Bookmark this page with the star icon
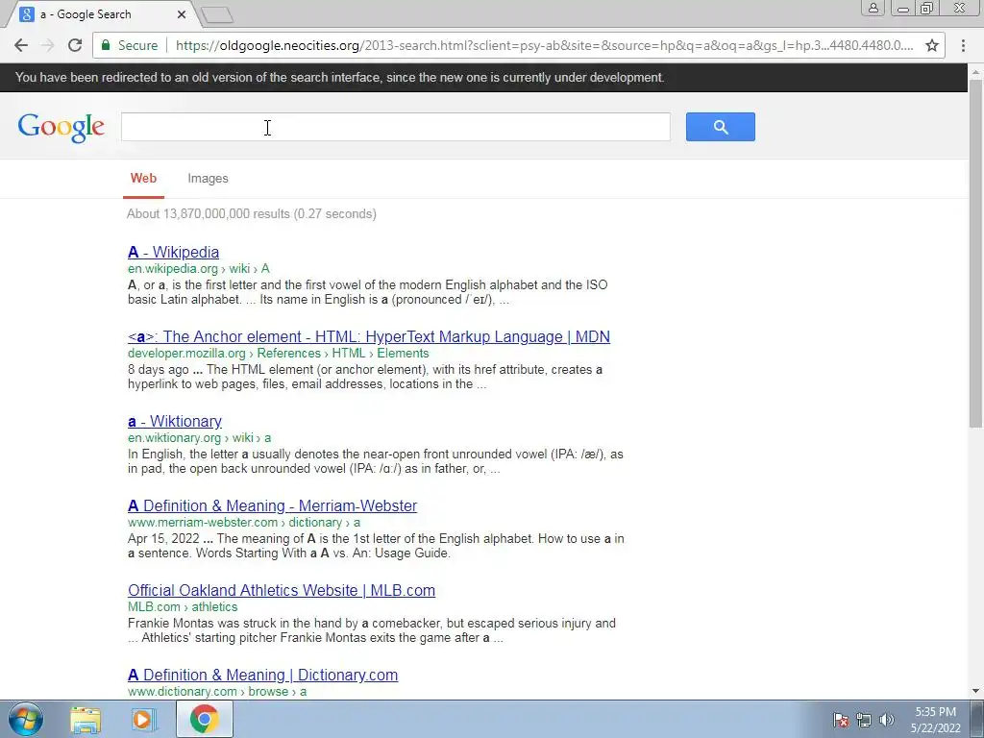984x738 pixels. [932, 45]
